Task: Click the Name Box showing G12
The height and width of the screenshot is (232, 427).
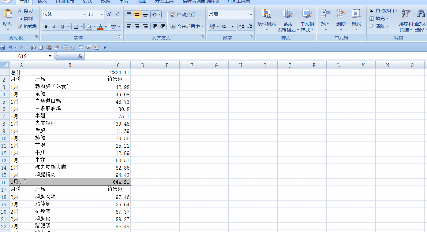Action: pos(22,56)
